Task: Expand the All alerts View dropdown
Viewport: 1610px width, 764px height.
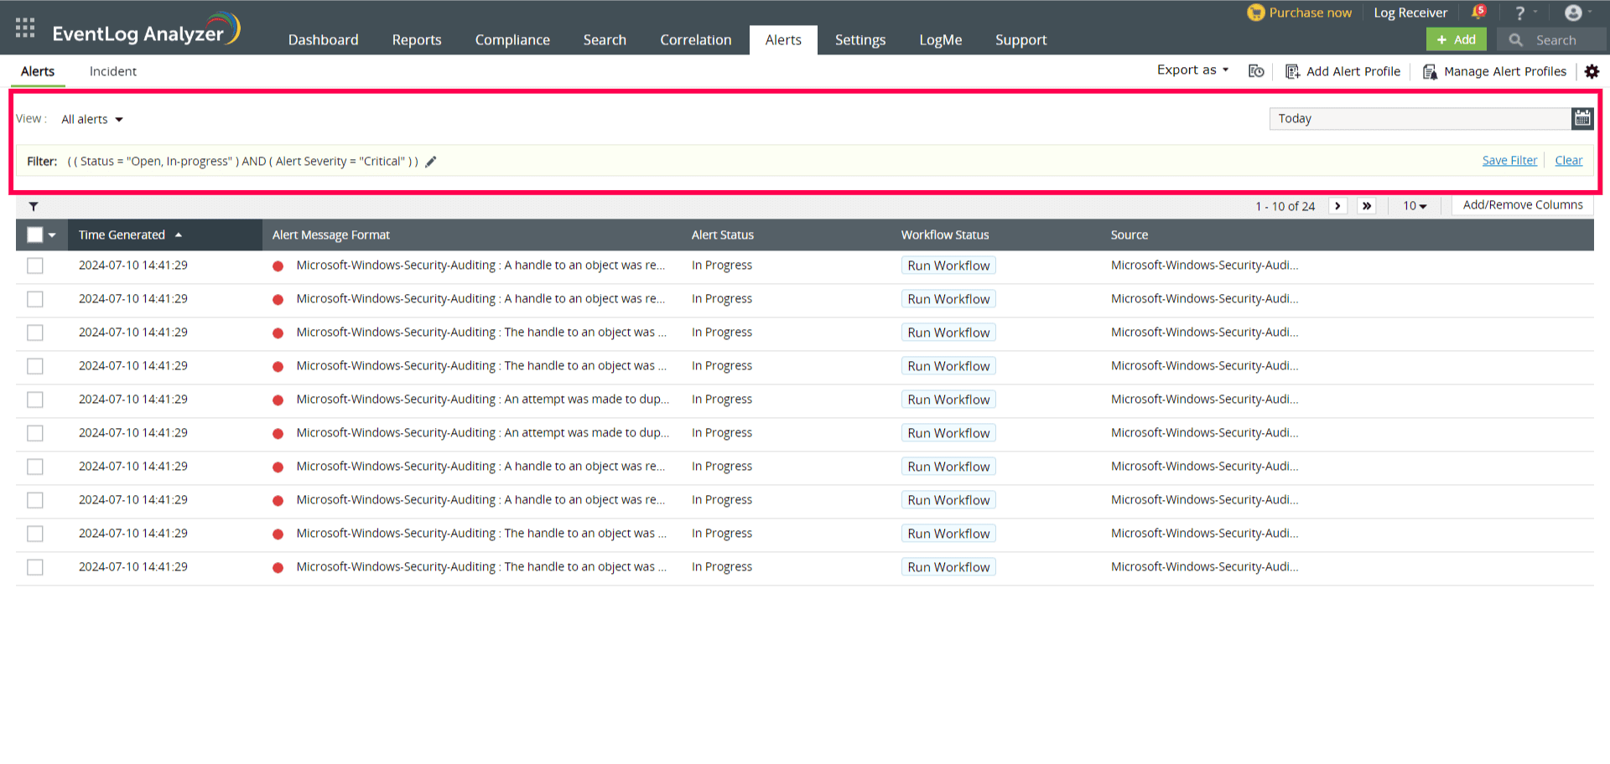Action: [91, 119]
